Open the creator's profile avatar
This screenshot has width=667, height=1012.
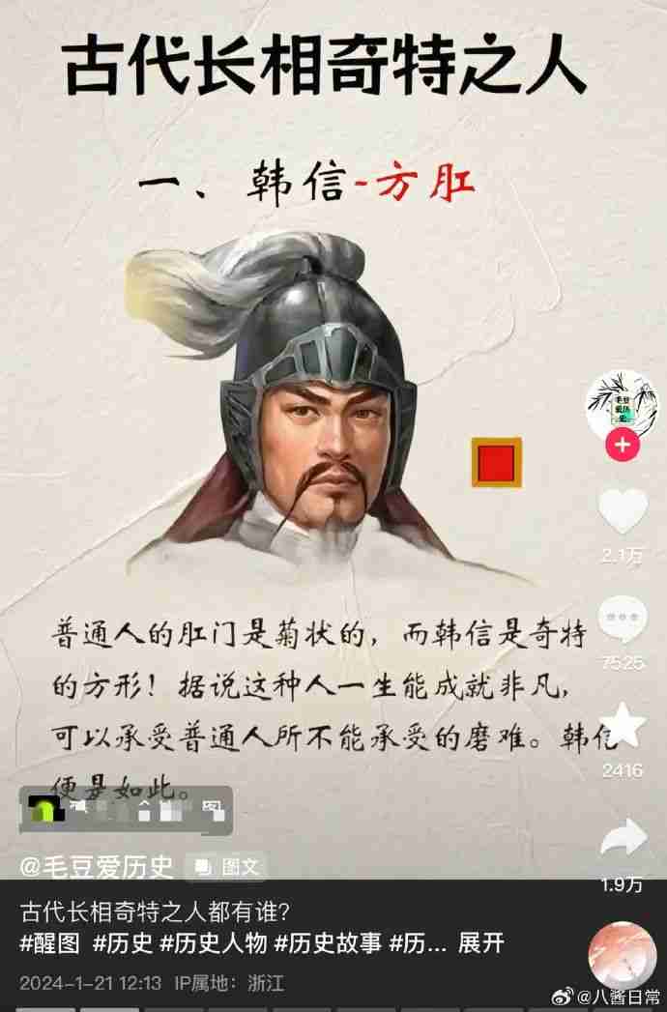click(623, 406)
